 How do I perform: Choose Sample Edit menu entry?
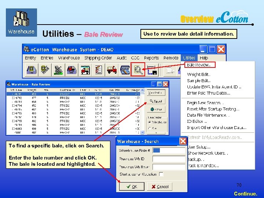pyautogui.click(x=199, y=80)
